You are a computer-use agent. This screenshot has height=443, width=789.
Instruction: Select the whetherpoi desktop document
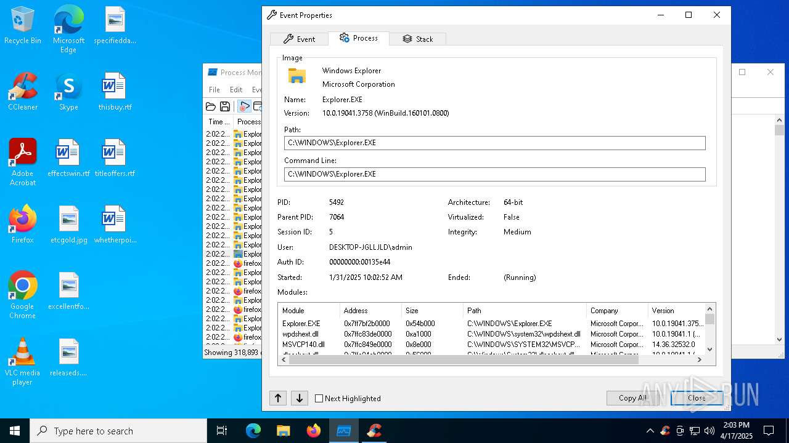tap(115, 225)
